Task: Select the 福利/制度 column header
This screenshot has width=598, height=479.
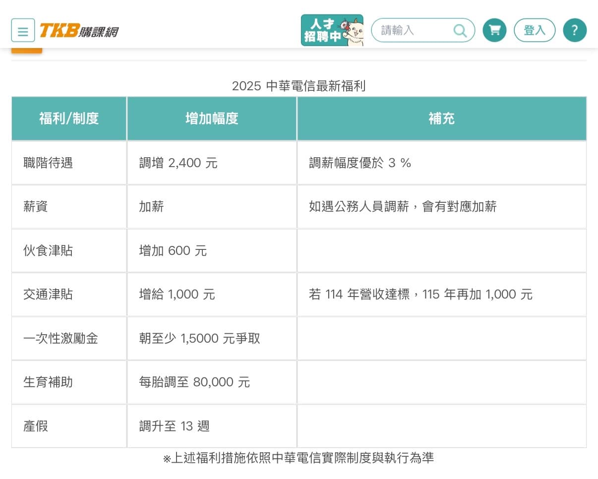Action: pyautogui.click(x=69, y=119)
